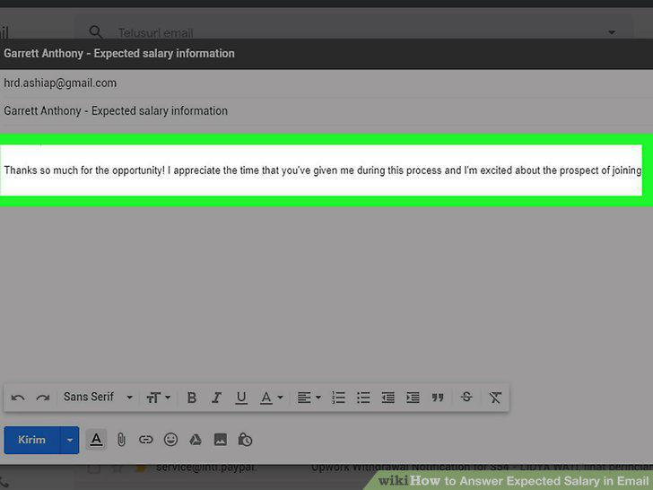Screen dimensions: 653x490
Task: Open the text size dropdown
Action: (158, 398)
